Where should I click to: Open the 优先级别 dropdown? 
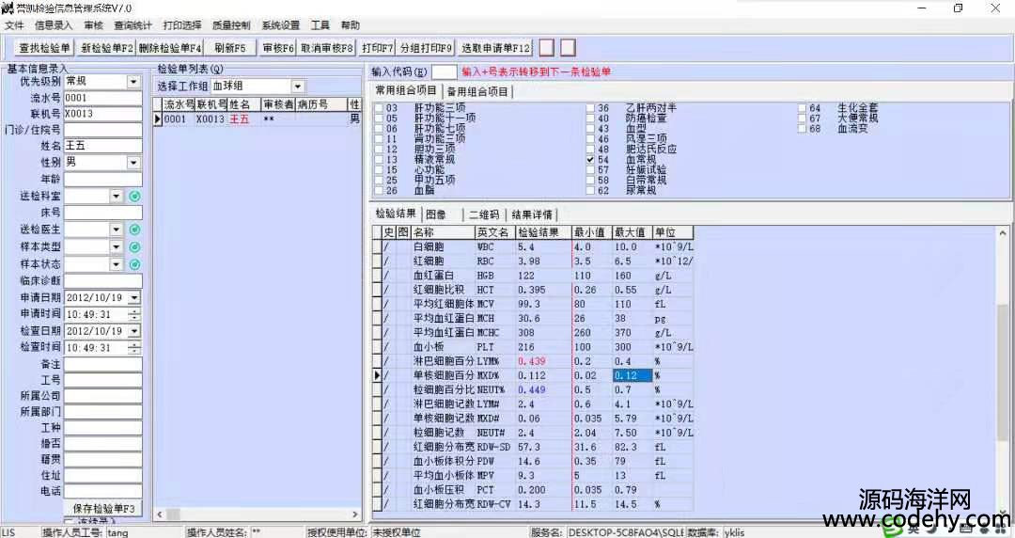coord(133,82)
